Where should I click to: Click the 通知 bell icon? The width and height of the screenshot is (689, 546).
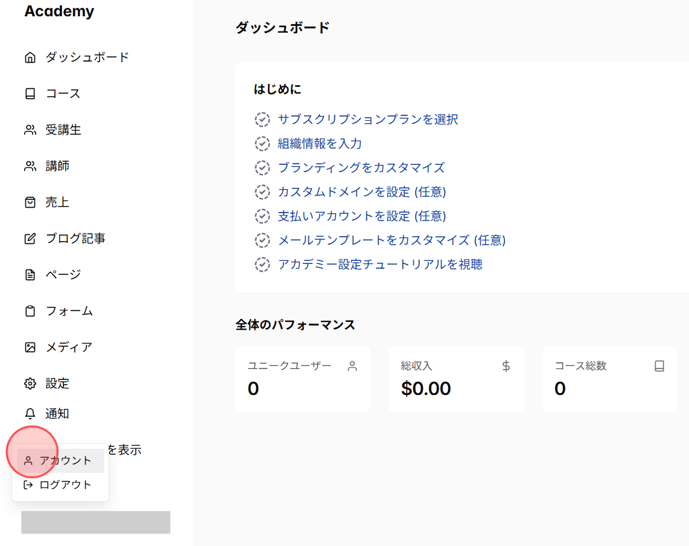[30, 413]
